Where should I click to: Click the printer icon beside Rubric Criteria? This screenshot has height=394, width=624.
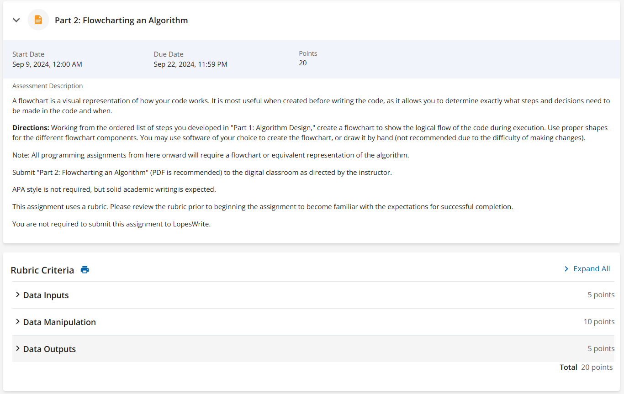coord(85,270)
